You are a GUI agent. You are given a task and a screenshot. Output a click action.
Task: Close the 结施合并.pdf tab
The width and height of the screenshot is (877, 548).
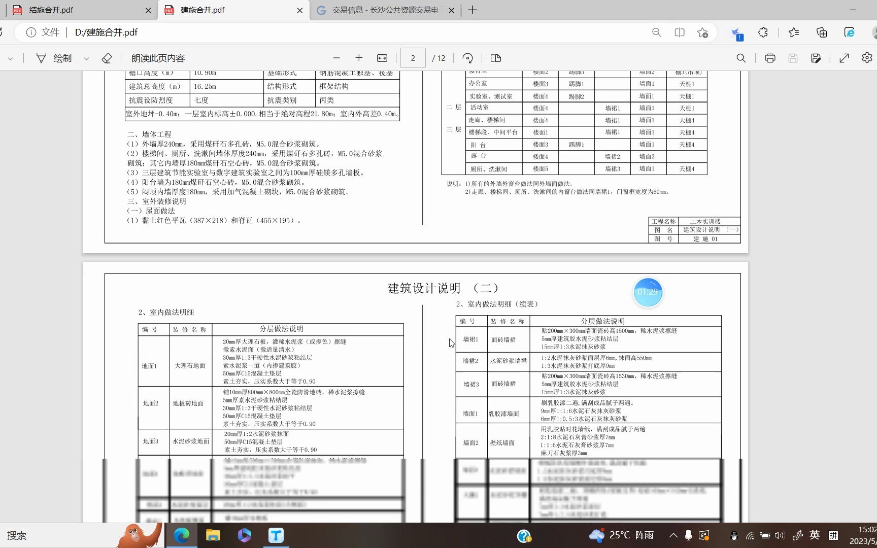tap(148, 10)
